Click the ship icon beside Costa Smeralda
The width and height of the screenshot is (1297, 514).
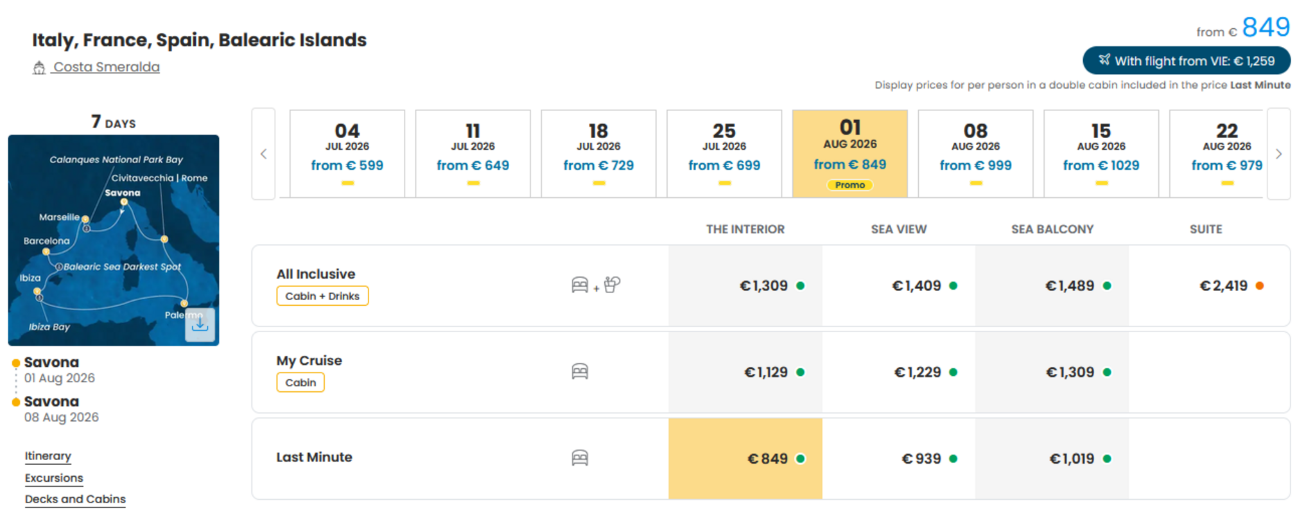pos(39,67)
